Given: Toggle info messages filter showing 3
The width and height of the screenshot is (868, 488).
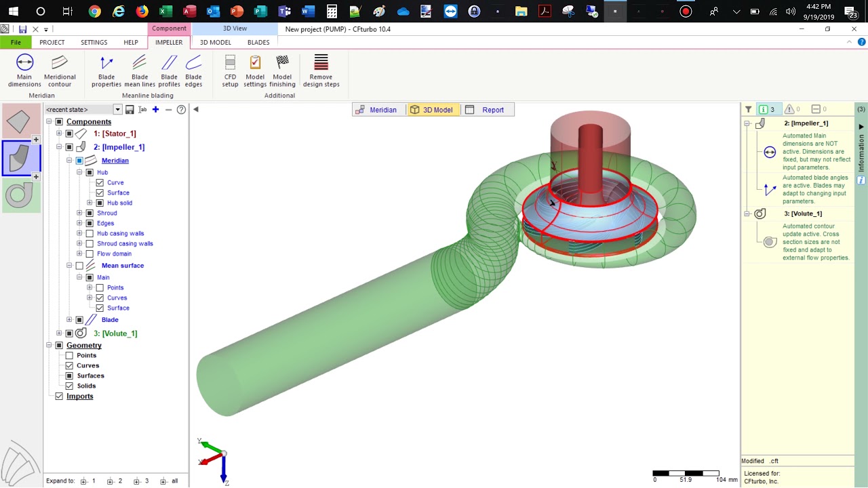Looking at the screenshot, I should 768,109.
